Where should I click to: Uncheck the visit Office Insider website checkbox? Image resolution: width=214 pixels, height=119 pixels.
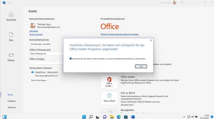(x=70, y=59)
